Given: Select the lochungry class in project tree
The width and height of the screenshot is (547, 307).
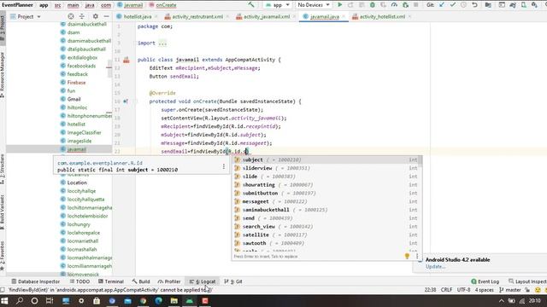Looking at the screenshot, I should tap(79, 224).
